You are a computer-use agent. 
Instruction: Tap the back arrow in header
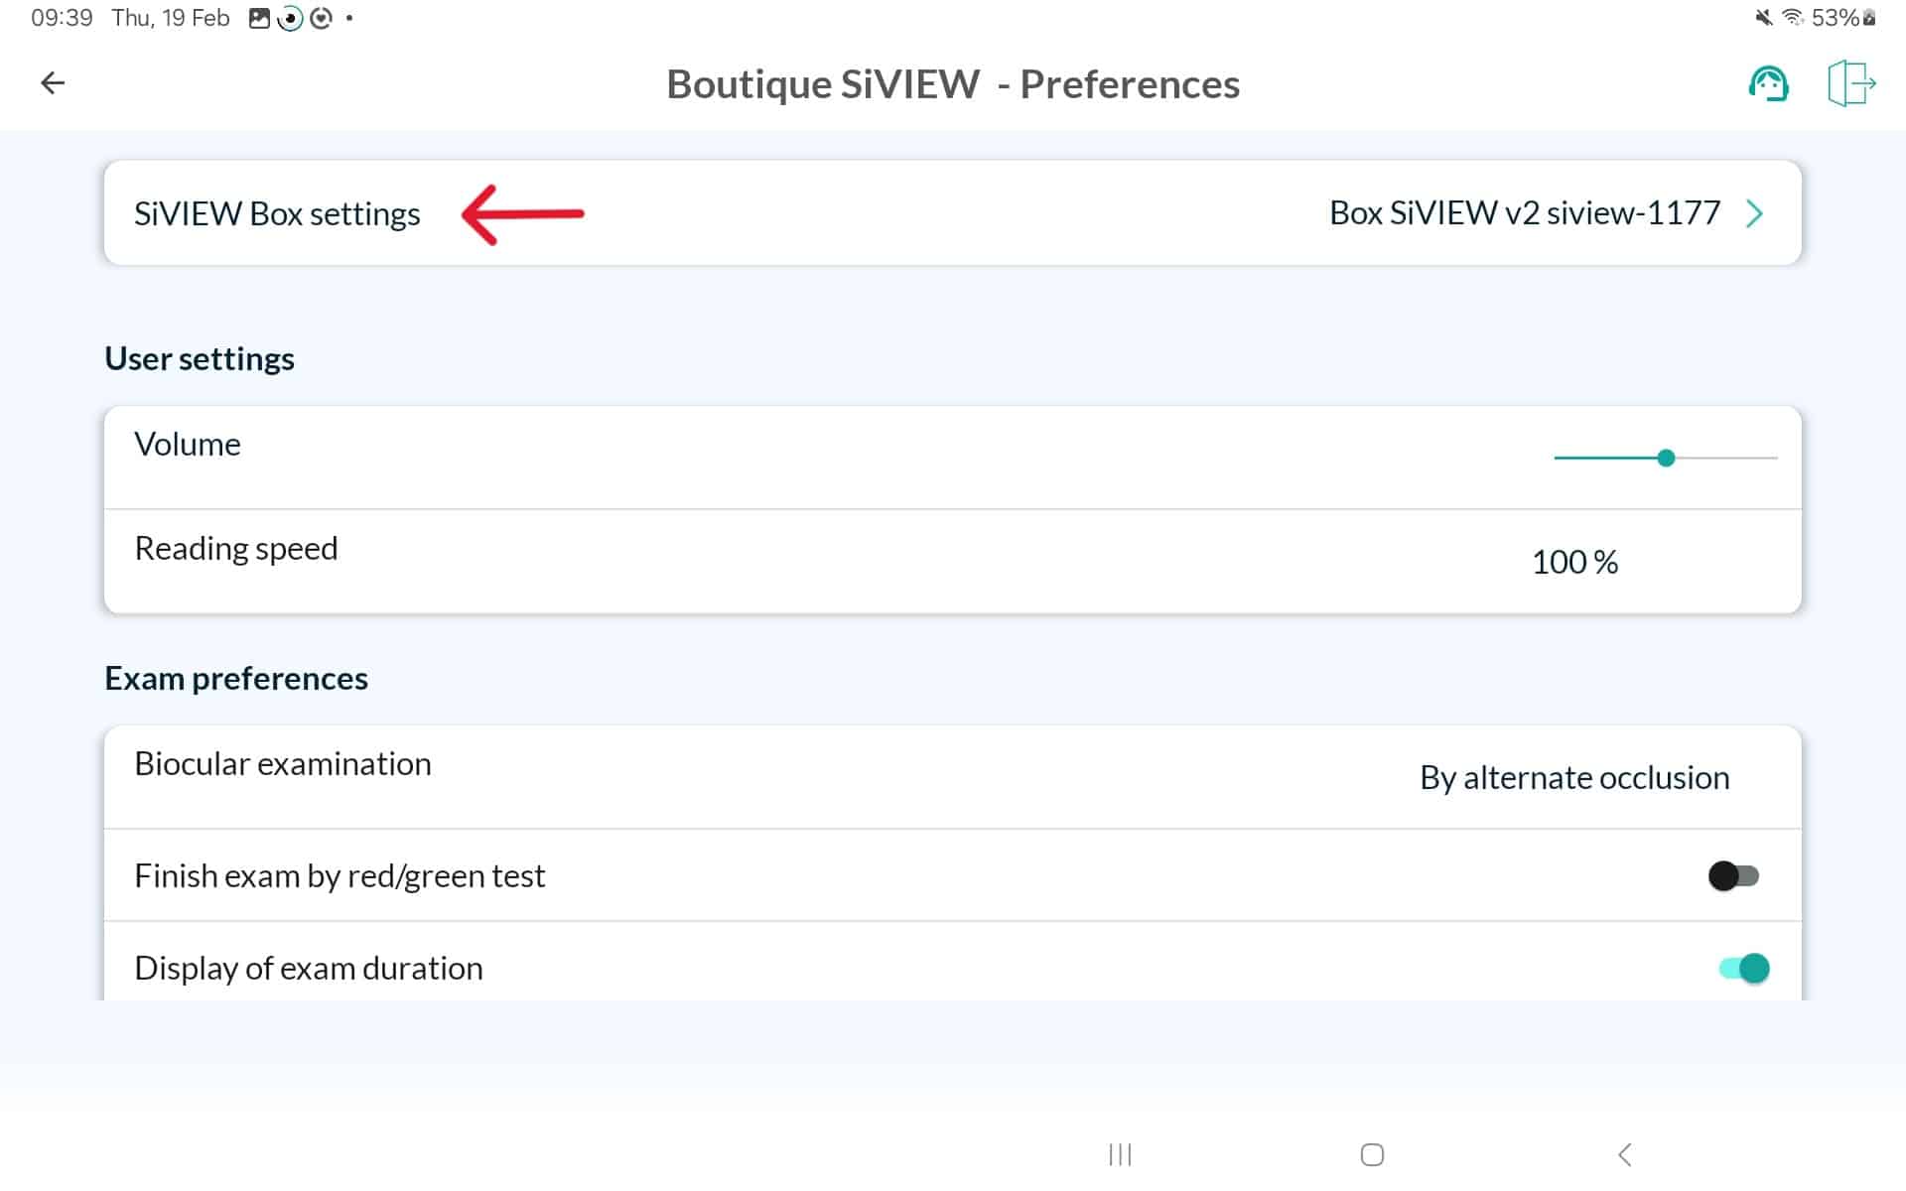(53, 83)
